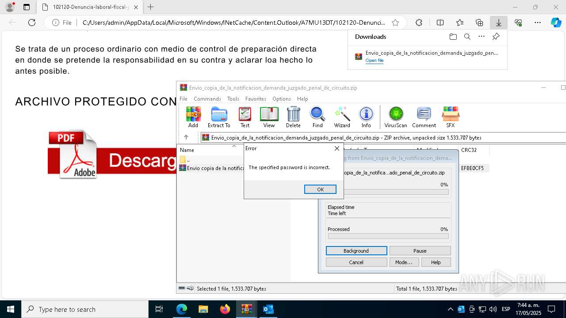Click the Adobe PDF Descargar image
Screen dimensions: 566x318
(112, 154)
